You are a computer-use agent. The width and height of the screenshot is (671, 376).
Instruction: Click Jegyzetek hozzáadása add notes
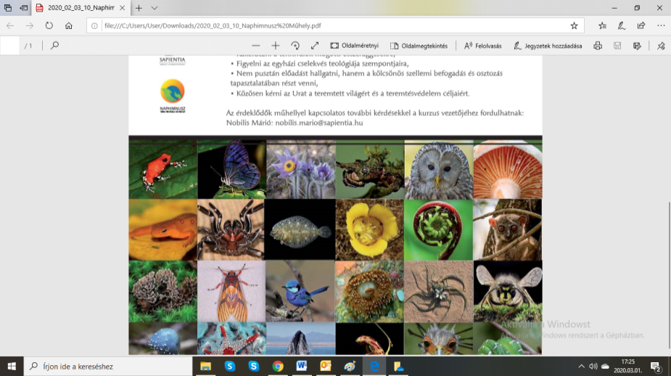coord(548,46)
